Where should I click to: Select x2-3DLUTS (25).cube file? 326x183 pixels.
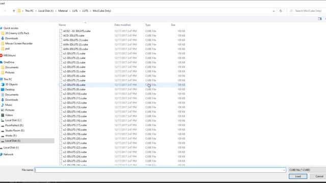click(75, 161)
